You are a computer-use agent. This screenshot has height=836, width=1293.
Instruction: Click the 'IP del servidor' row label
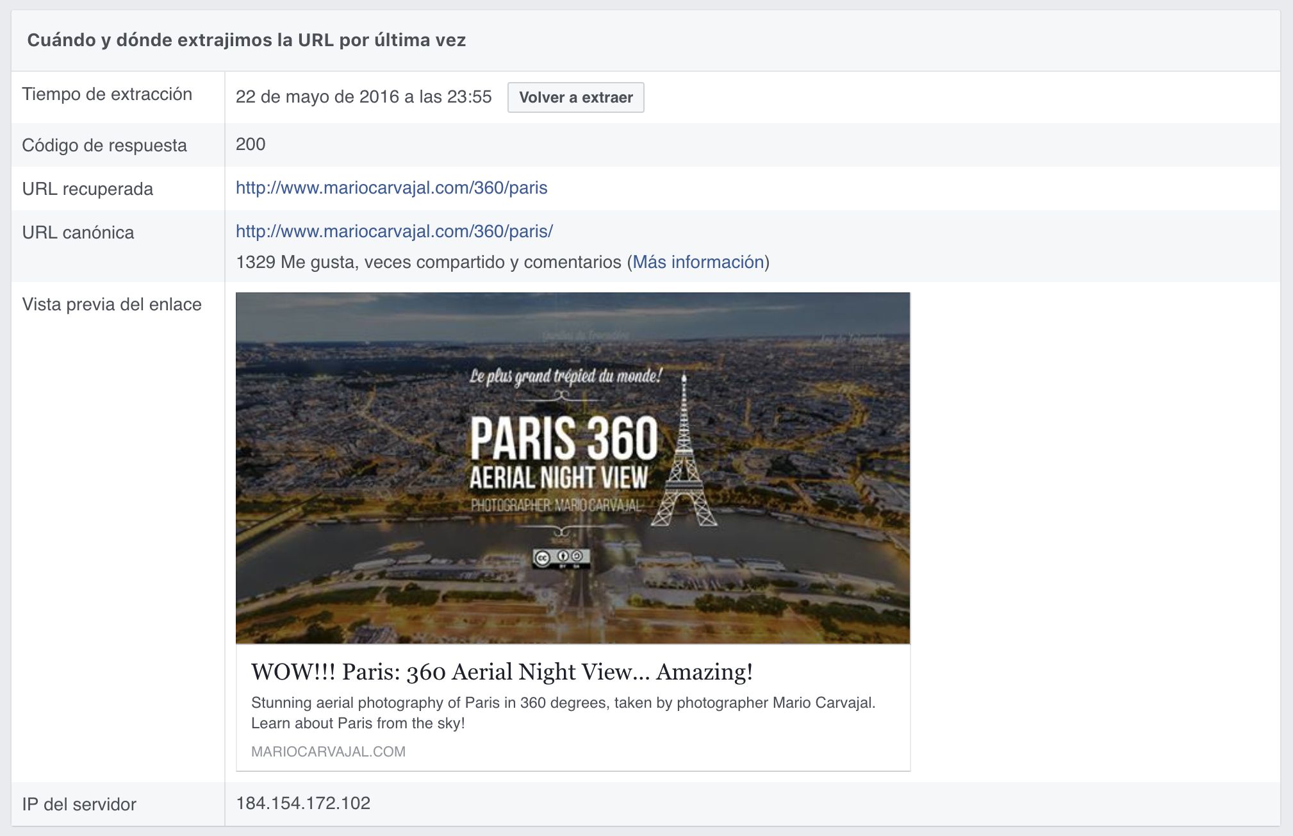click(79, 805)
